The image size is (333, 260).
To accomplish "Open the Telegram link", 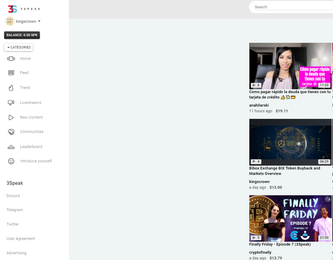I will 15,210.
